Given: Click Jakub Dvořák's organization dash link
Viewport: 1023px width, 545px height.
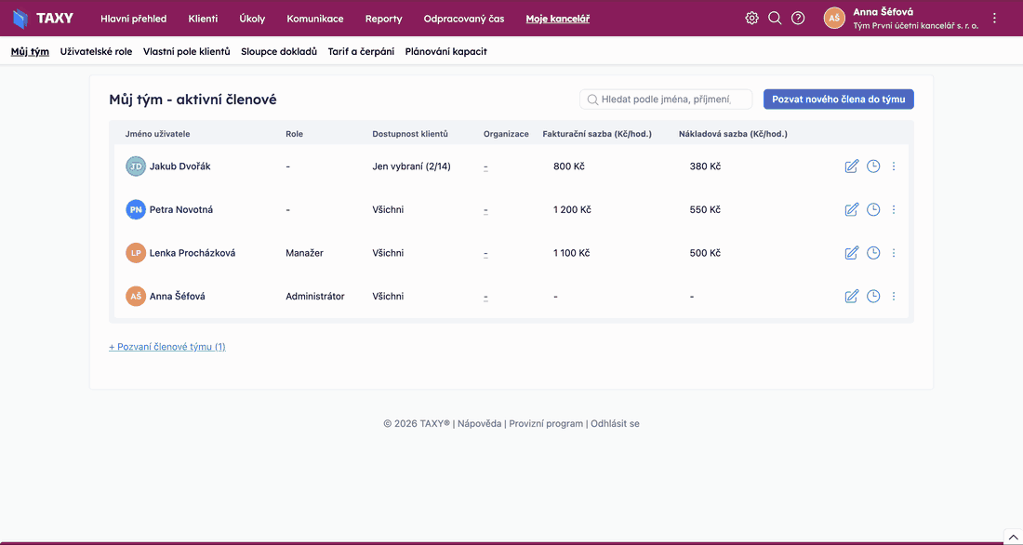Looking at the screenshot, I should tap(486, 167).
